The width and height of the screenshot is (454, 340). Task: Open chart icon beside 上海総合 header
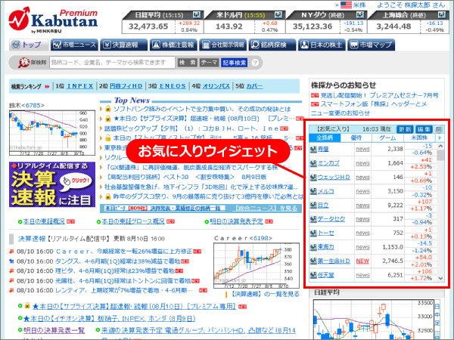pyautogui.click(x=442, y=14)
